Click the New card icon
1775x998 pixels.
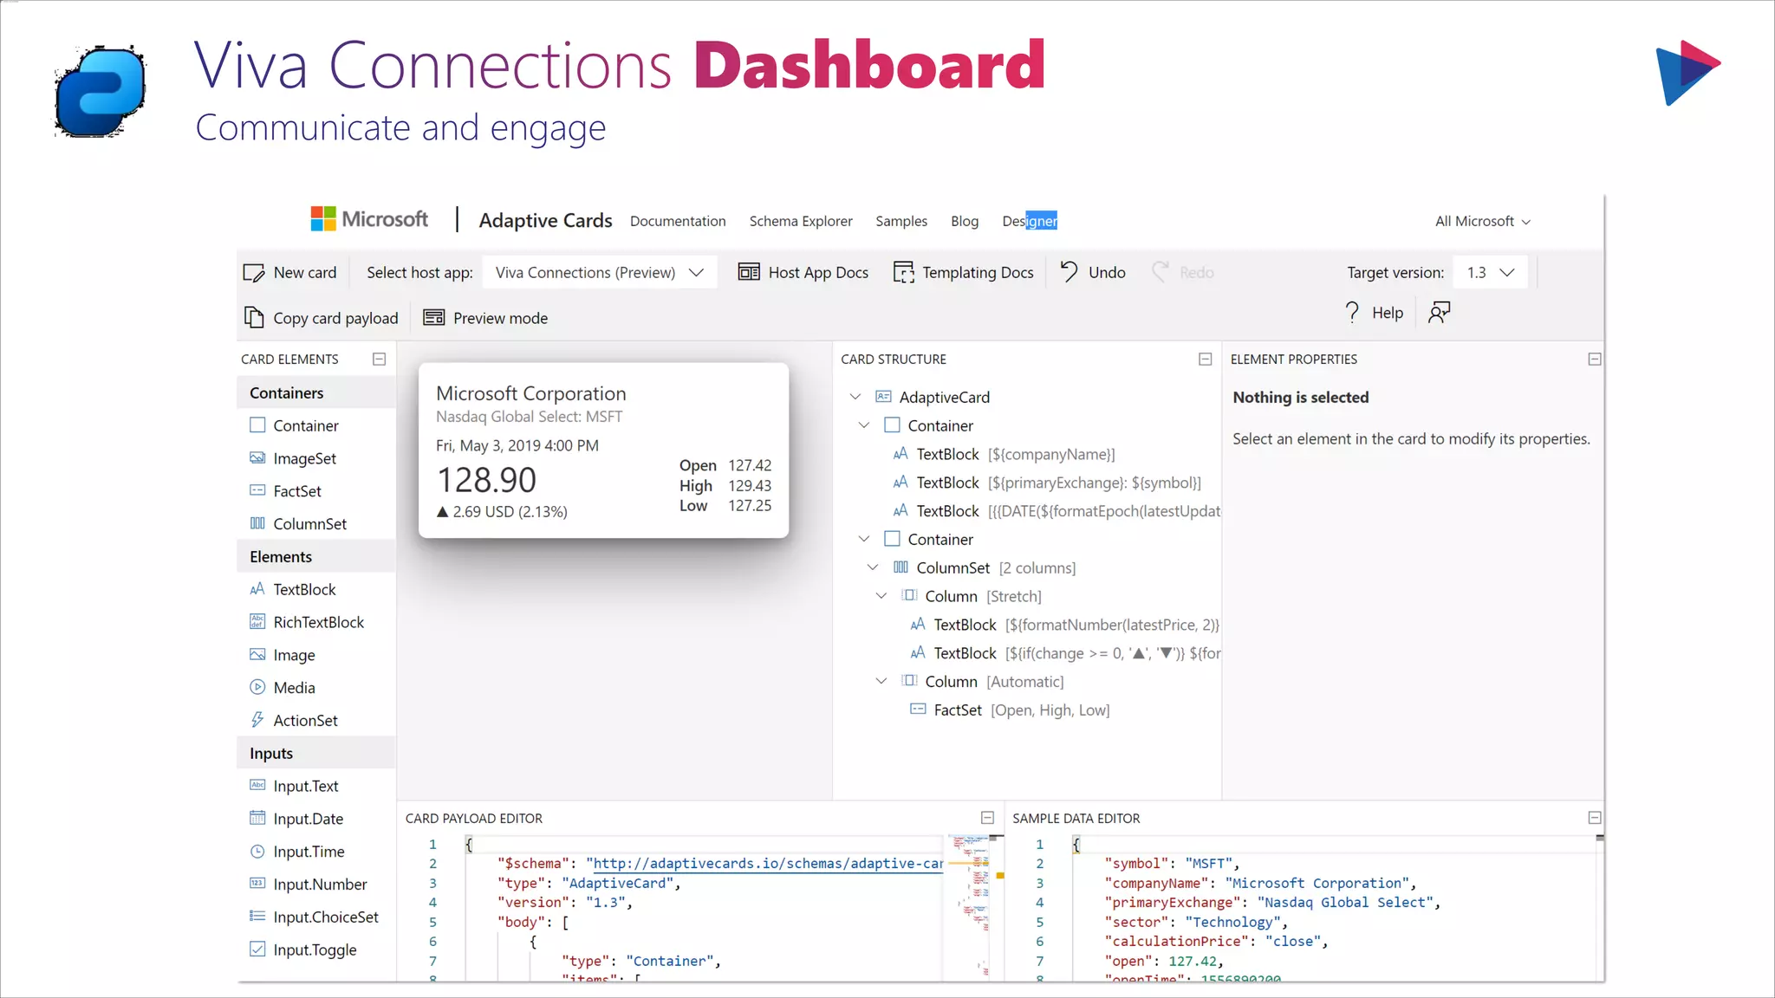pyautogui.click(x=254, y=273)
